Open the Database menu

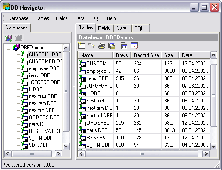click(x=18, y=18)
